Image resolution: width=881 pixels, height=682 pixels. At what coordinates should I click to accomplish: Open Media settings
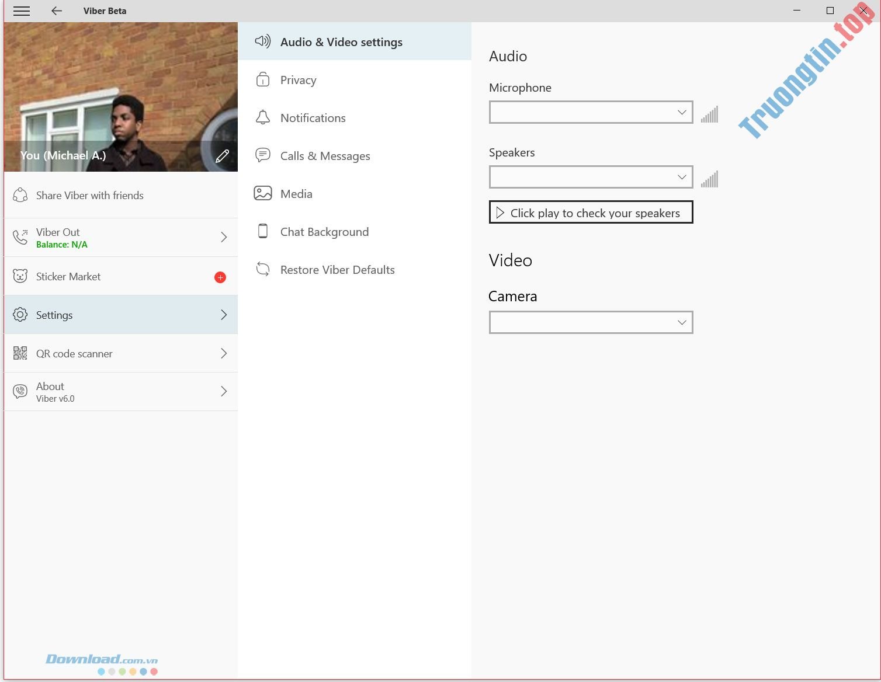[x=355, y=193]
